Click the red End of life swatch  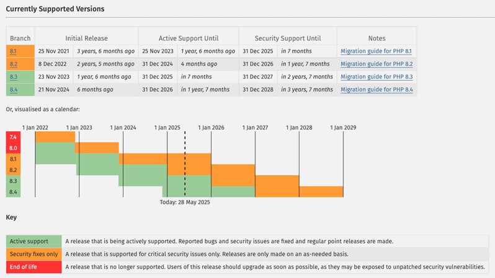(33, 267)
